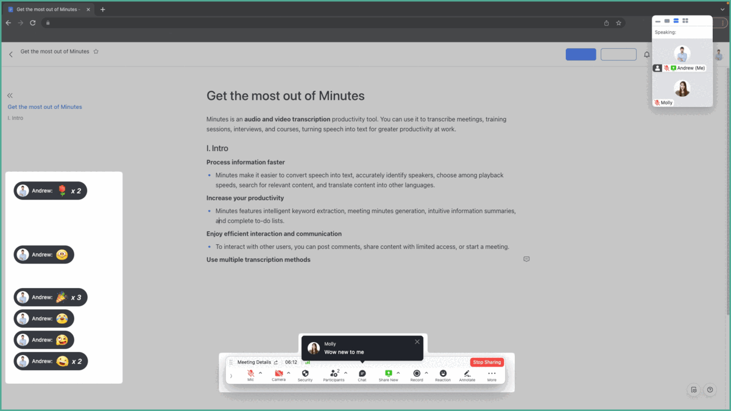The height and width of the screenshot is (411, 731).
Task: Open the Security shield in meeting toolbar
Action: pyautogui.click(x=305, y=374)
